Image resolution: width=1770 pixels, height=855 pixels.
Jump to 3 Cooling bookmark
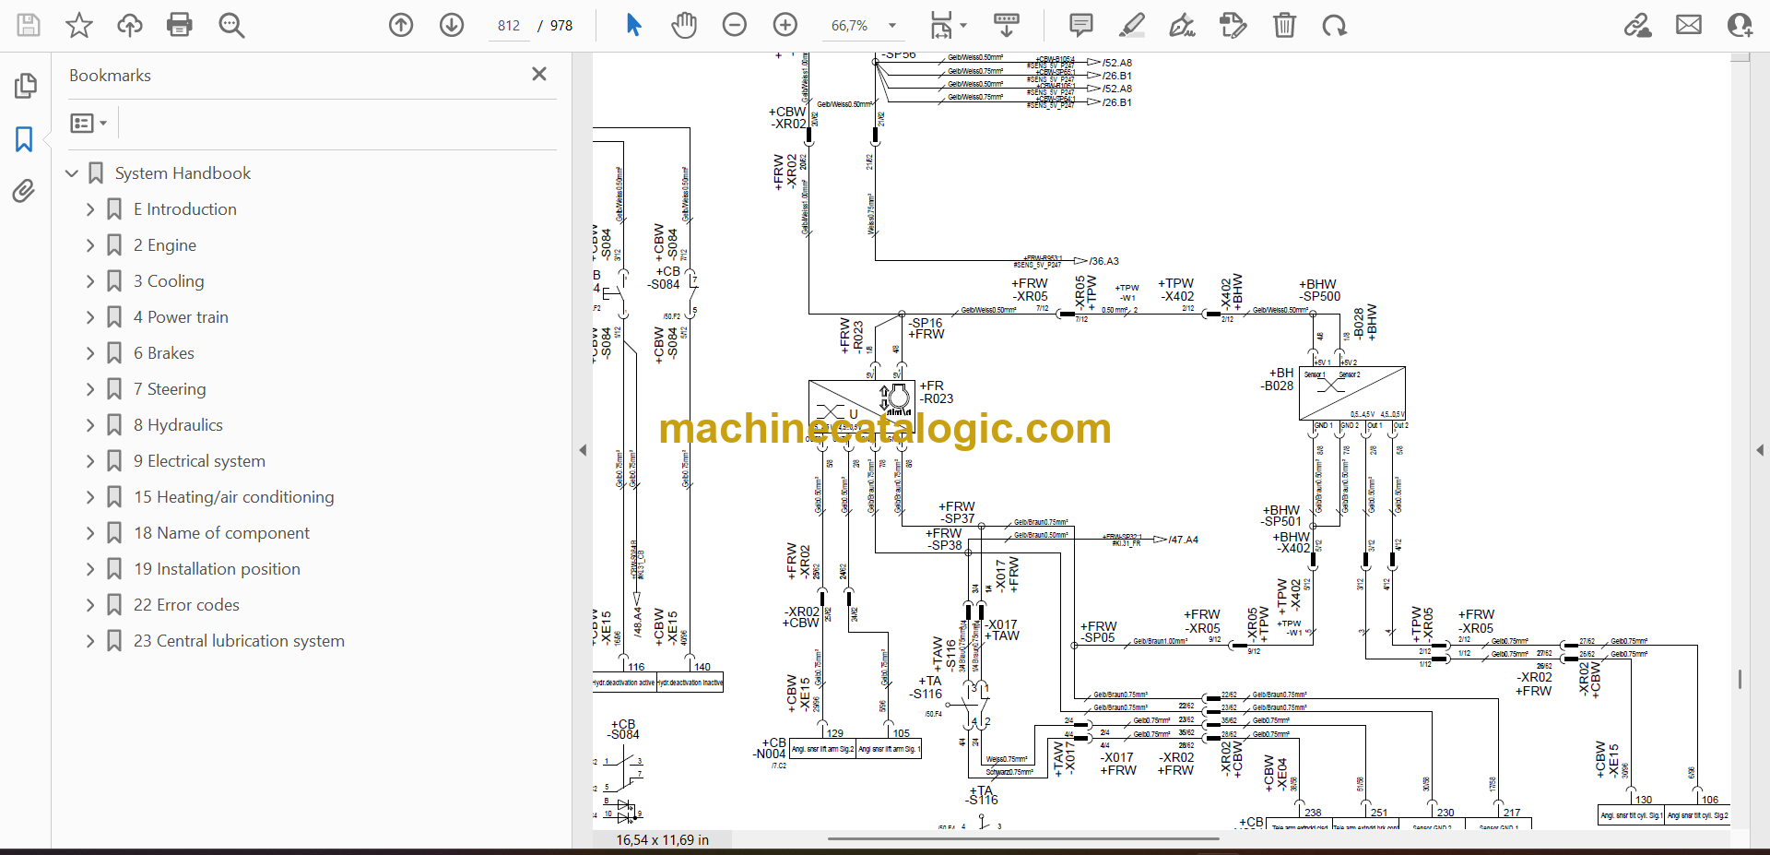(169, 281)
